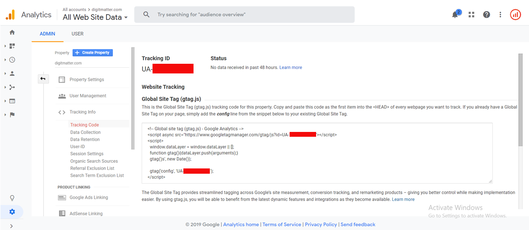Expand the left navigation with bottom chevron

coord(11,226)
